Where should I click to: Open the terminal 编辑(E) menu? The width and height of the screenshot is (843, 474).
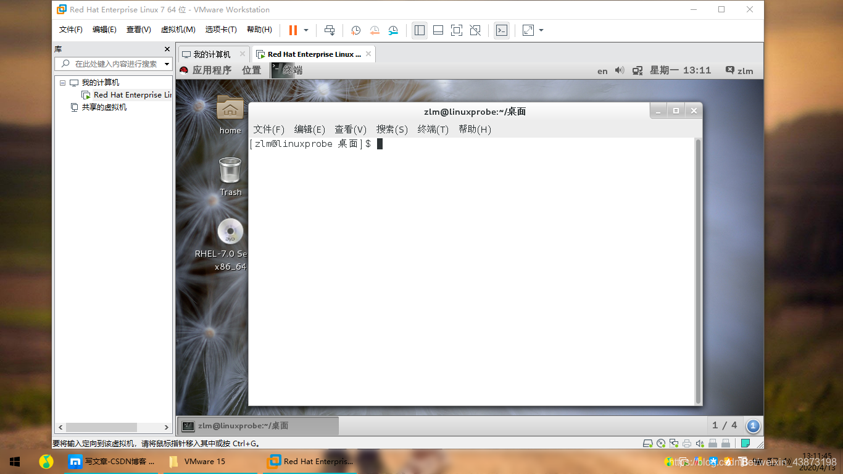pyautogui.click(x=310, y=129)
